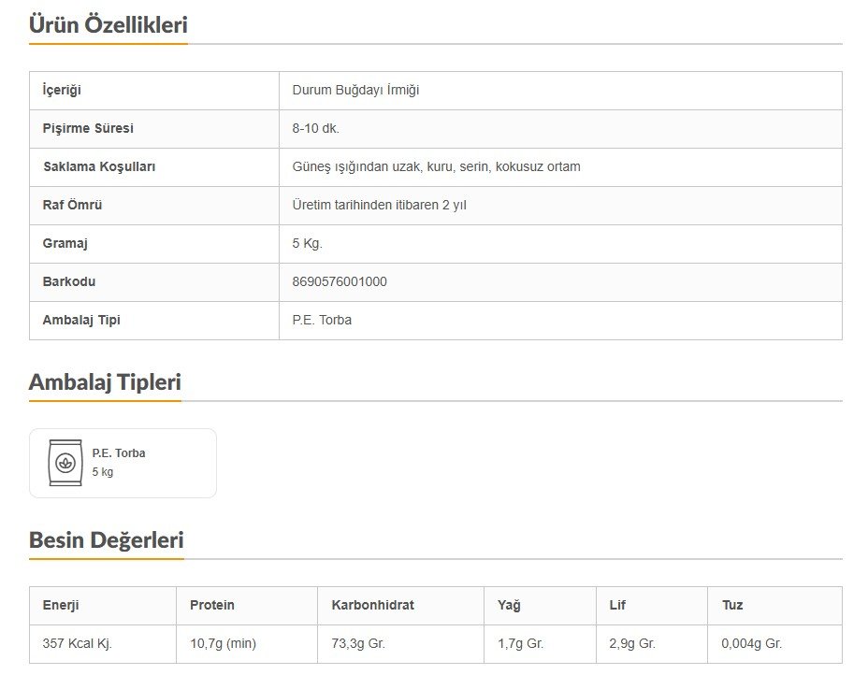This screenshot has width=868, height=689.
Task: Click the Saklama Koşulları row label
Action: click(x=99, y=167)
